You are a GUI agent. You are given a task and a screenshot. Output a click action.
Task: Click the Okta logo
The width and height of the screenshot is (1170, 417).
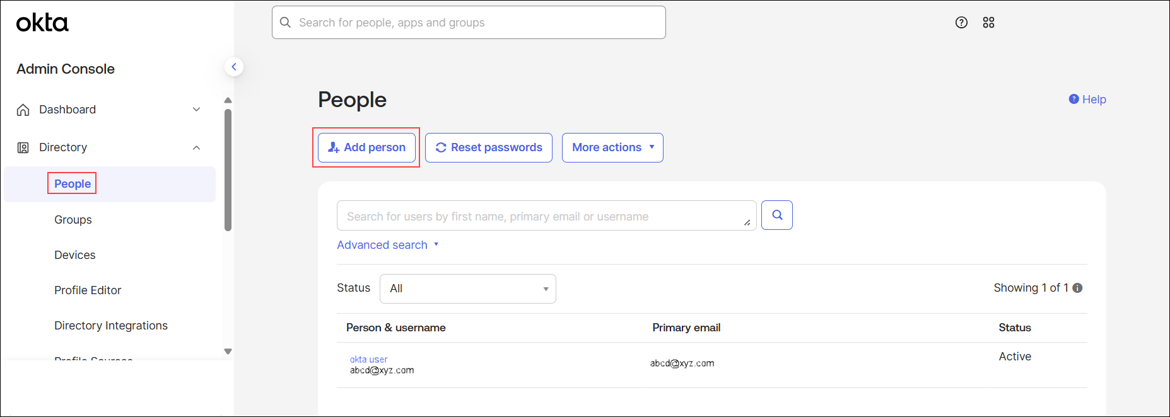(x=42, y=23)
